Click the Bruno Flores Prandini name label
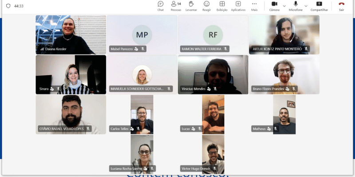 268,89
